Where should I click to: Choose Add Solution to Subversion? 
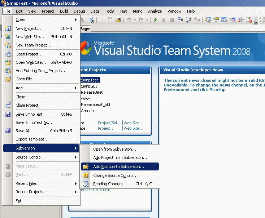pos(120,166)
